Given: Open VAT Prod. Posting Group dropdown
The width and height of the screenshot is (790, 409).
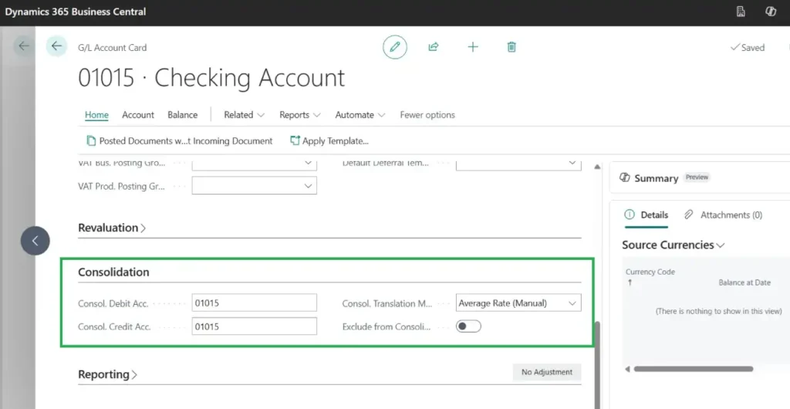Looking at the screenshot, I should [255, 186].
